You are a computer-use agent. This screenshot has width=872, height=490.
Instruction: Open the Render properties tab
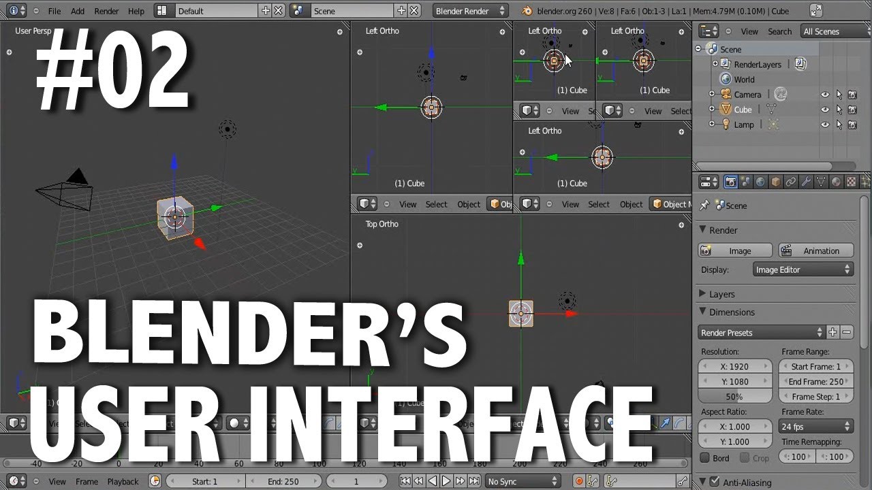click(x=730, y=182)
